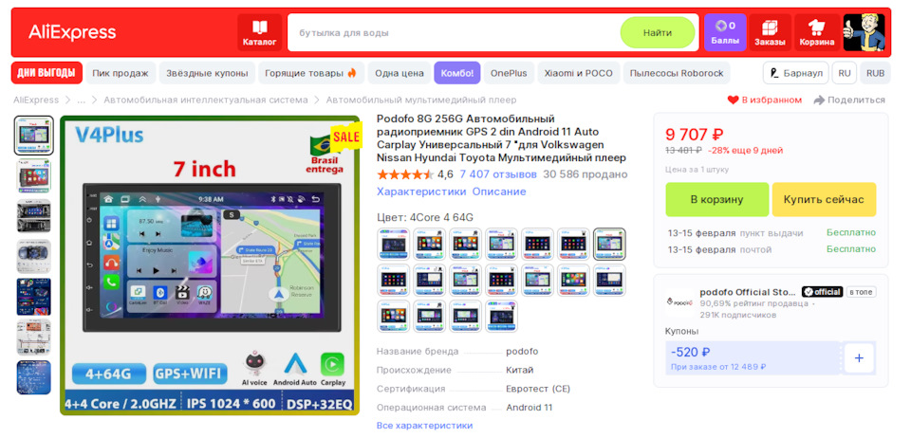911x438 pixels.
Task: Select third gallery thumbnail
Action: (x=34, y=216)
